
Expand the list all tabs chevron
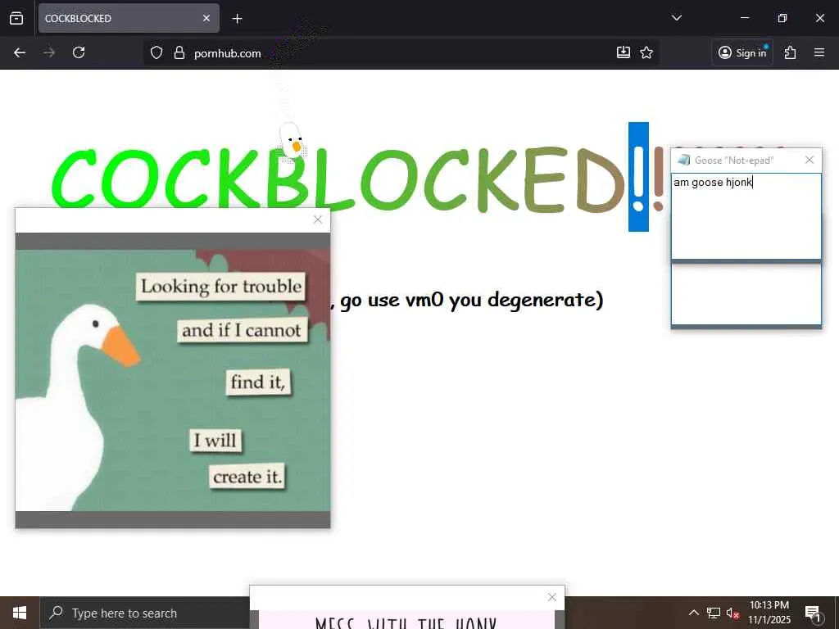676,18
